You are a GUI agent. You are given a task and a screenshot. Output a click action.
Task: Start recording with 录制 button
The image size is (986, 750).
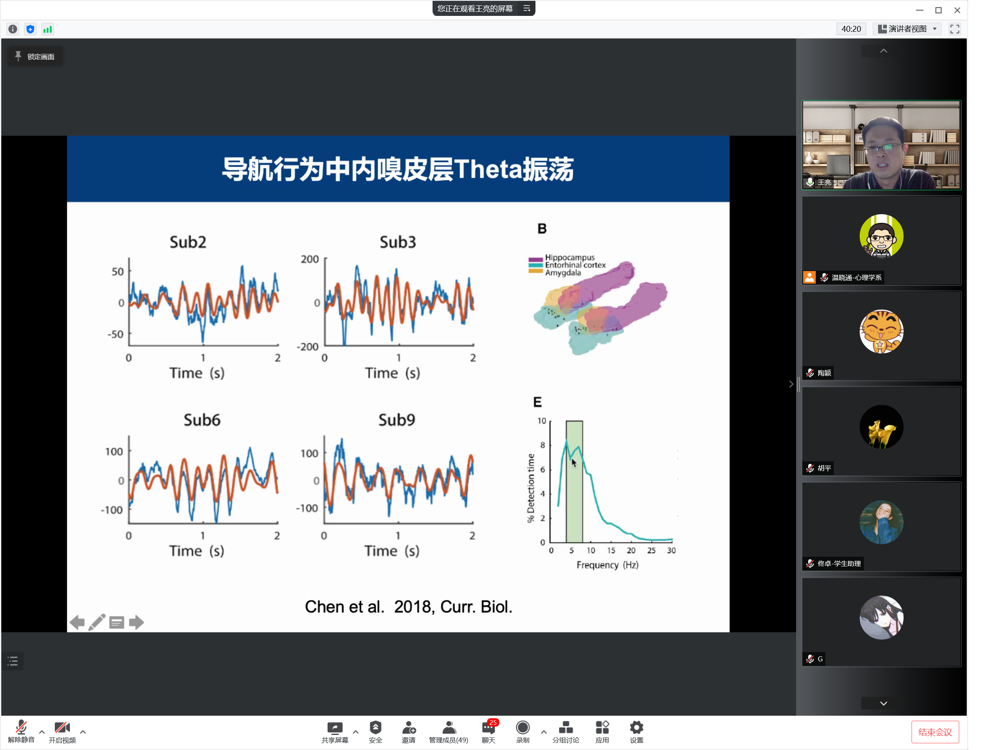click(x=522, y=731)
